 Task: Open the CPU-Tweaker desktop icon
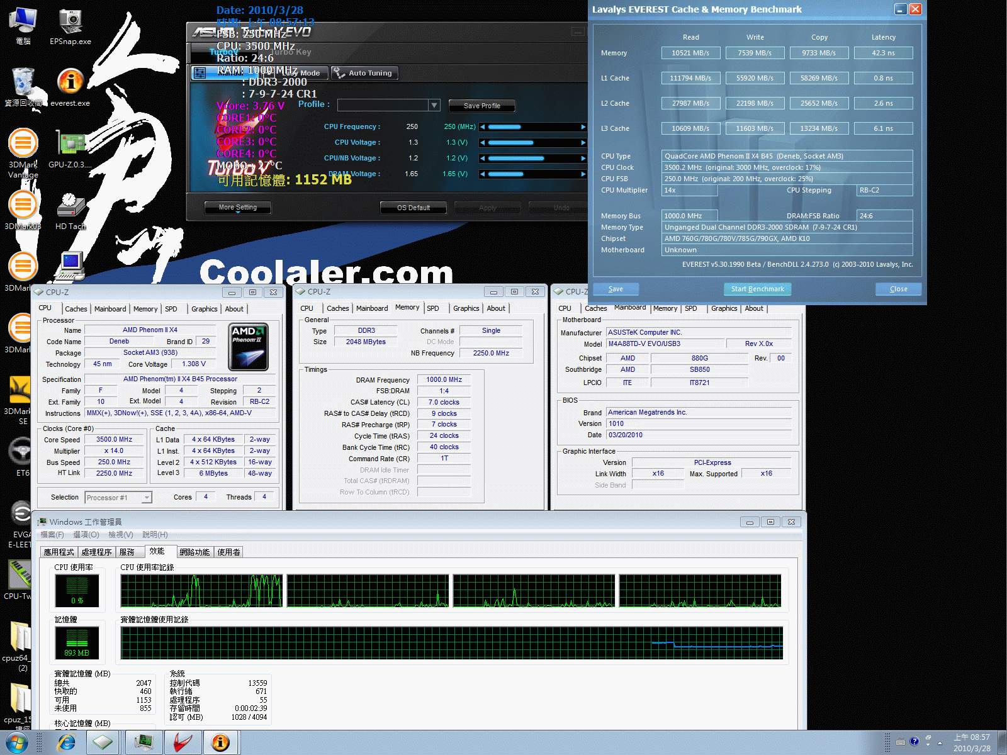point(18,579)
